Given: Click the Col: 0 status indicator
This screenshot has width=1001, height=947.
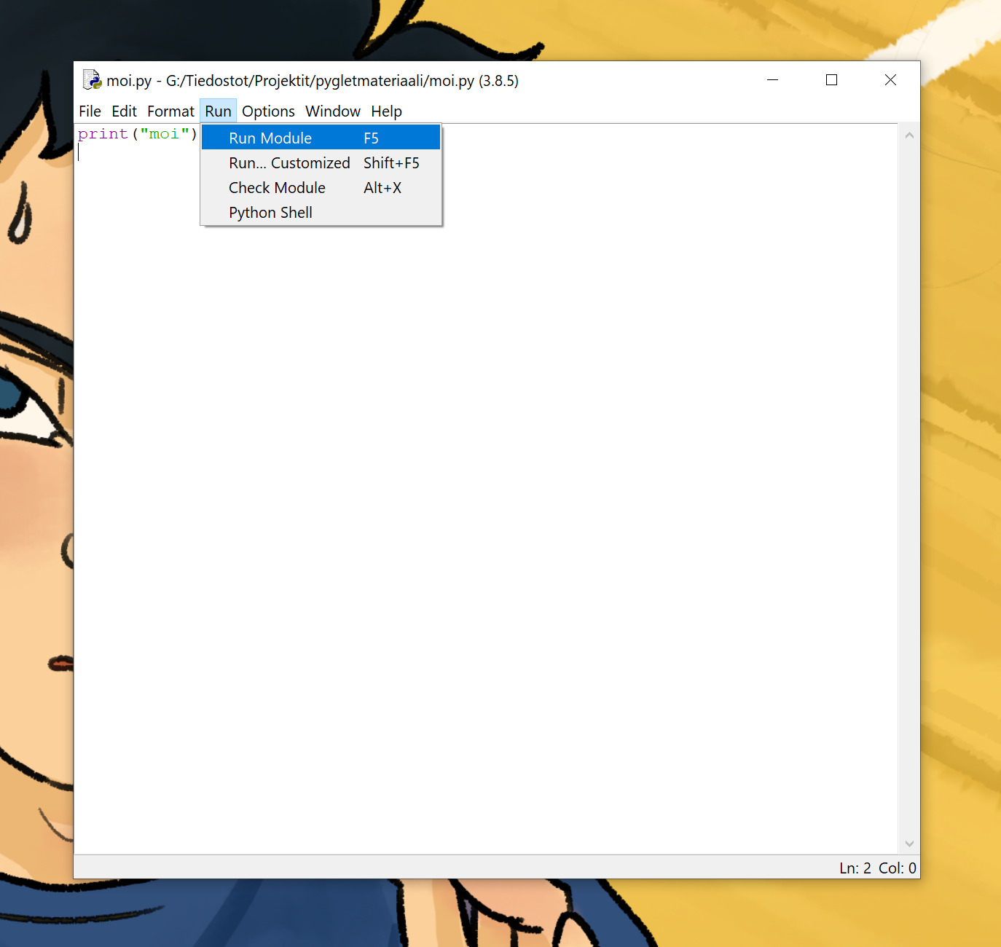Looking at the screenshot, I should tap(898, 868).
